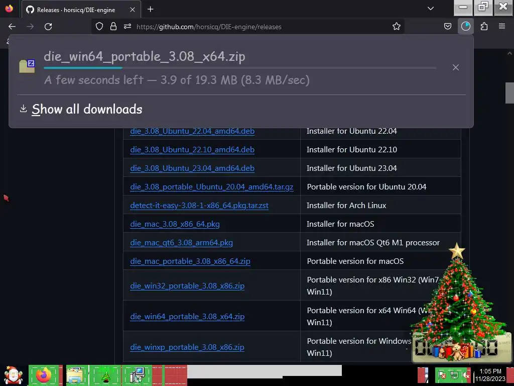Click the computer installer taskbar icon
Image resolution: width=514 pixels, height=386 pixels.
point(138,375)
